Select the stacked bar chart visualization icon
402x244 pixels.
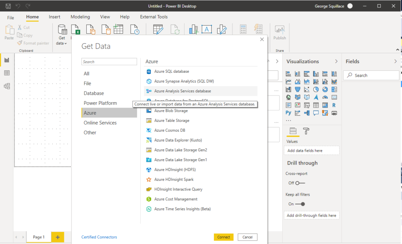coord(288,73)
